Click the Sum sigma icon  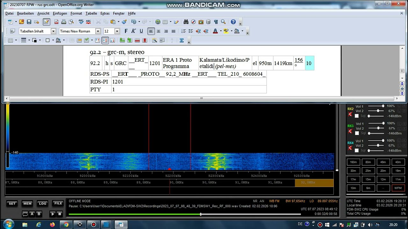click(x=182, y=40)
